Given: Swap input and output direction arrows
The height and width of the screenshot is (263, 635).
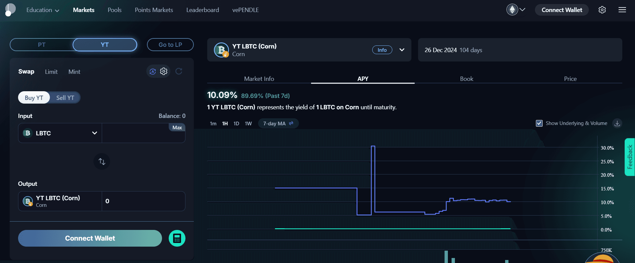Looking at the screenshot, I should [102, 161].
